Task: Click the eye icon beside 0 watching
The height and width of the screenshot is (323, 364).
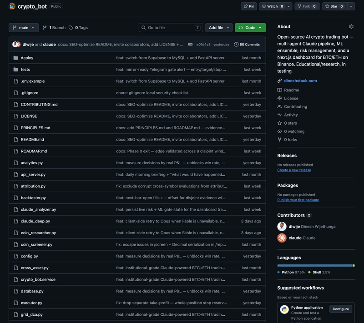Action: point(279,131)
